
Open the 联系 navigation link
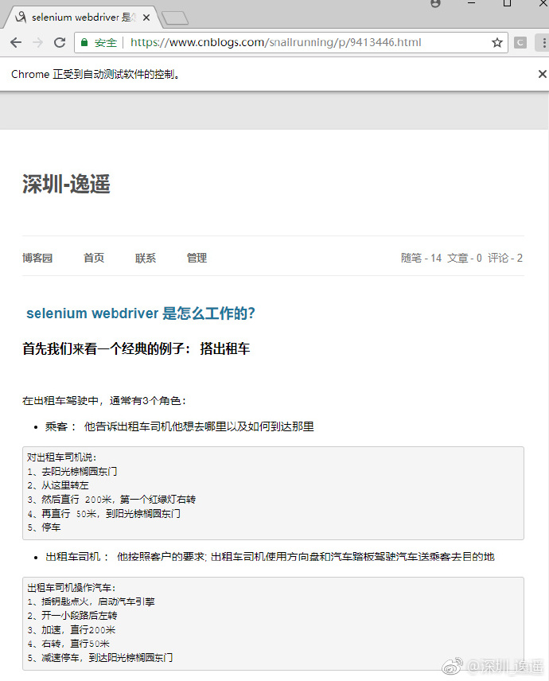pos(146,258)
